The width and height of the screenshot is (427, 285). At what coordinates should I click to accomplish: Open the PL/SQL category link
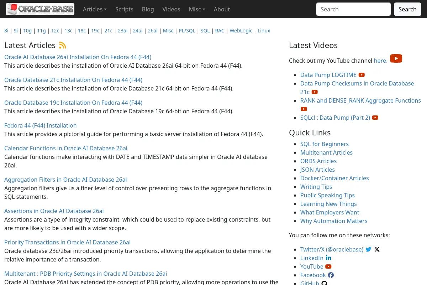(187, 31)
